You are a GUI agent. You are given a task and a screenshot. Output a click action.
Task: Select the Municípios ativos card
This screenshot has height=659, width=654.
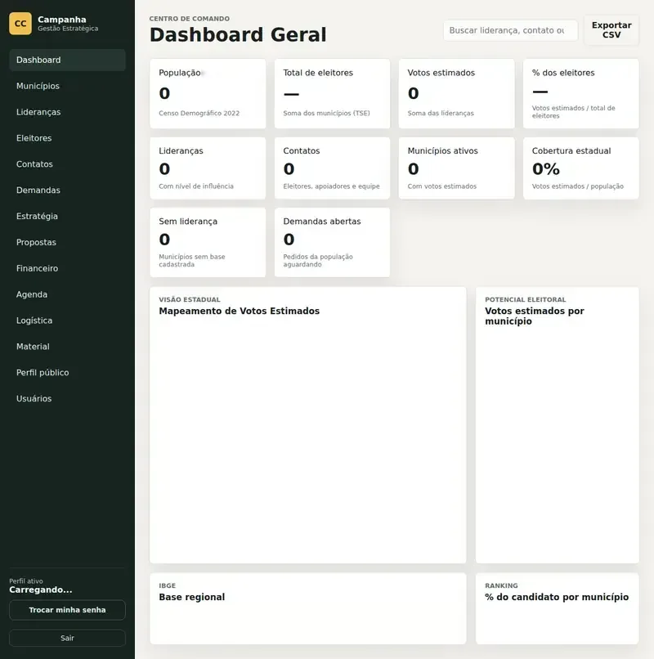click(x=456, y=168)
